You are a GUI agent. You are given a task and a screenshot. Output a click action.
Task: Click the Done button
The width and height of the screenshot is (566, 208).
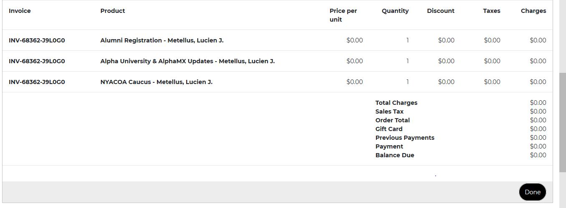point(532,192)
